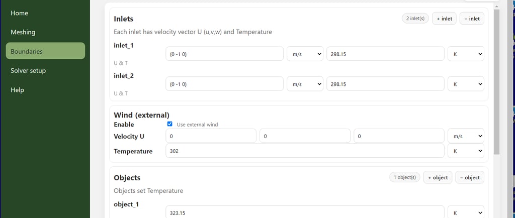This screenshot has width=515, height=218.
Task: Expand inlet_2 temperature K dropdown
Action: [466, 84]
